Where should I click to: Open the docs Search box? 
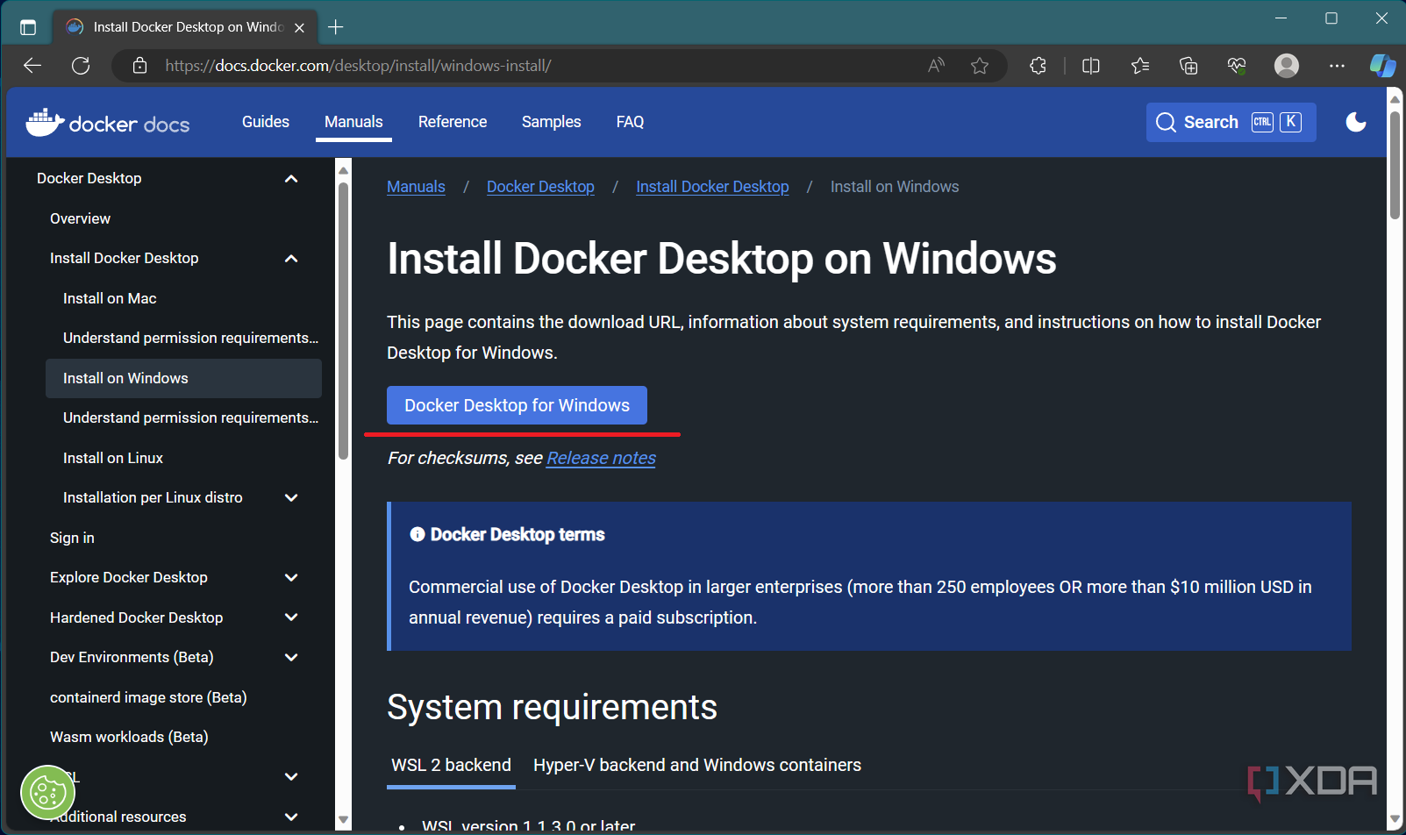1231,122
